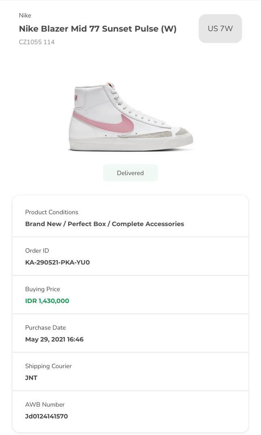
Task: Select the Order ID KA-290521-PKA-YU0
Action: 58,262
